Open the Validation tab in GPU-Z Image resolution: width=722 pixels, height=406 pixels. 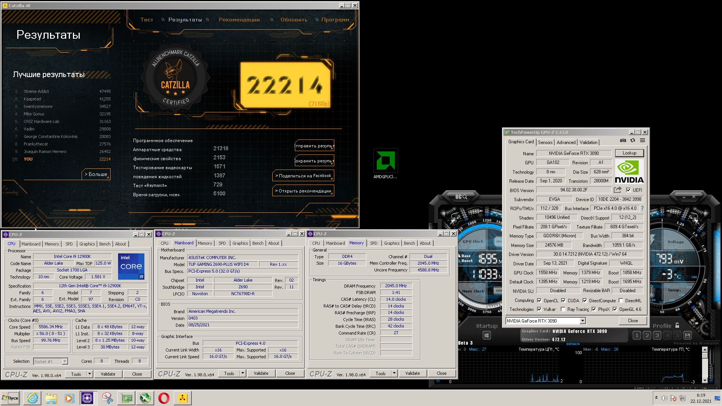(x=589, y=142)
